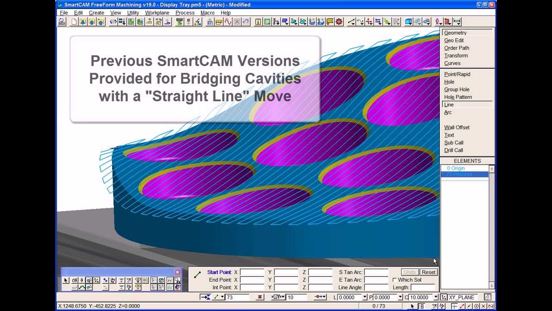Click the blue 3D solid cube icon
The width and height of the screenshot is (552, 311).
(x=408, y=22)
